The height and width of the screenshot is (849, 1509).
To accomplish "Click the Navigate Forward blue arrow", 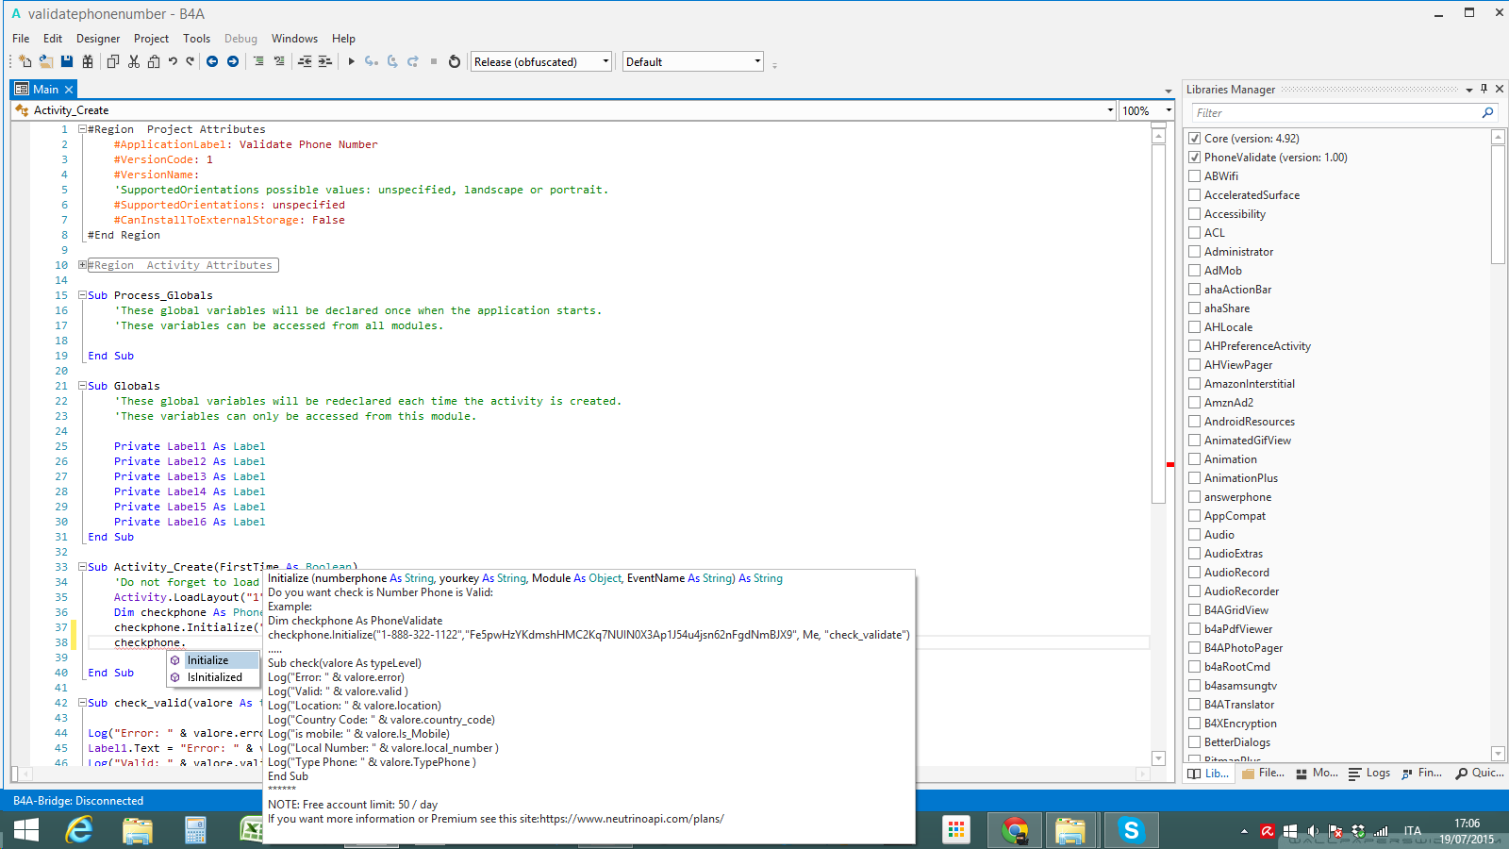I will point(233,61).
